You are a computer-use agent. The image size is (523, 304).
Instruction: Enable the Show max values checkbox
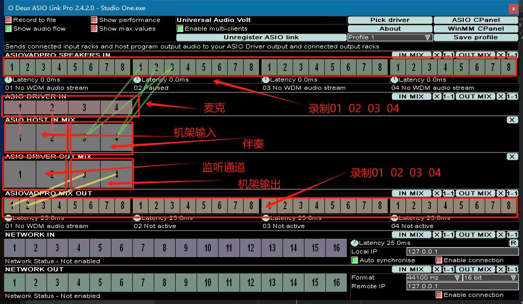(94, 29)
